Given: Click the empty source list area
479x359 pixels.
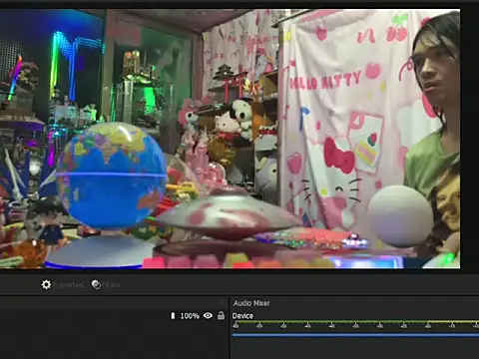Looking at the screenshot, I should tap(113, 341).
